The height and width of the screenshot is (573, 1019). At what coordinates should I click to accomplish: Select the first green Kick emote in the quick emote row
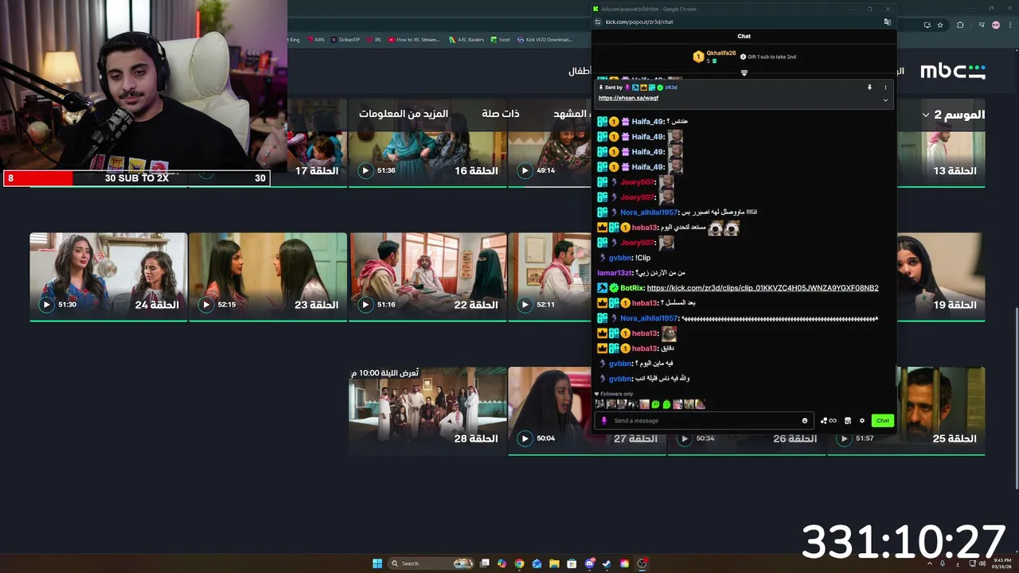(x=655, y=404)
